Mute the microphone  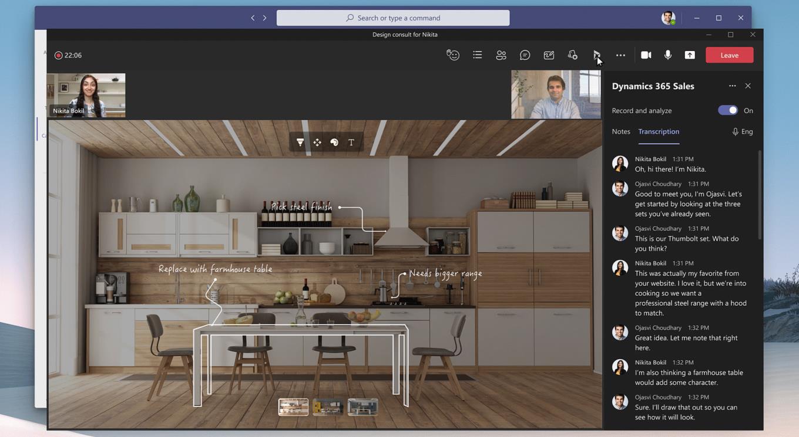pyautogui.click(x=667, y=55)
